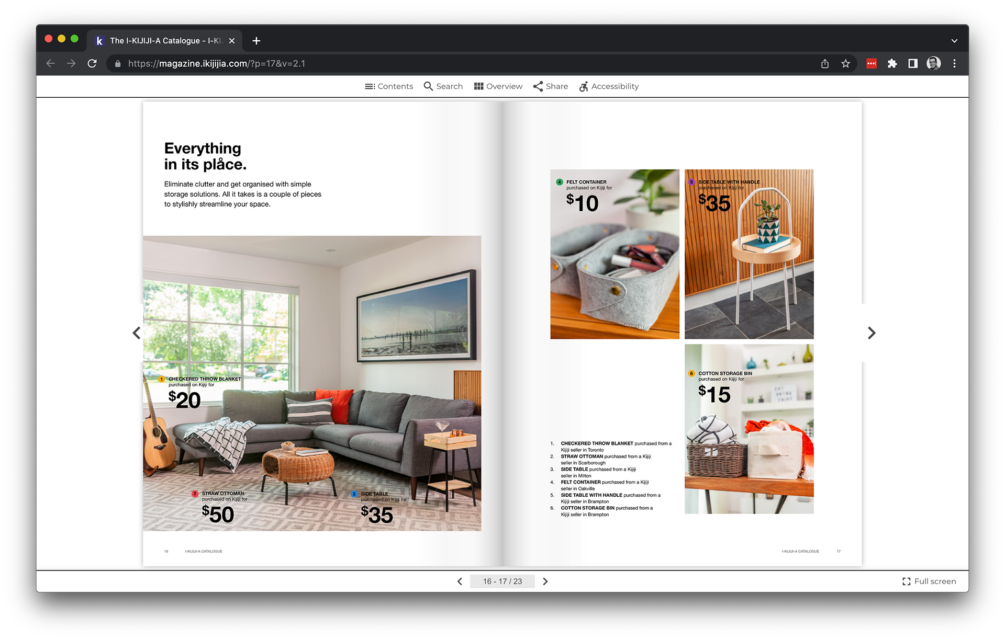Toggle the browser side panel
The height and width of the screenshot is (640, 1005).
tap(912, 64)
